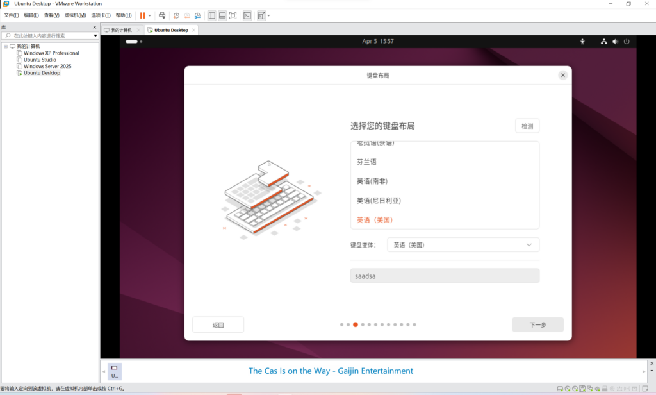Screen dimensions: 656x395
Task: Open the 虚拟机(M) menu
Action: coord(75,15)
